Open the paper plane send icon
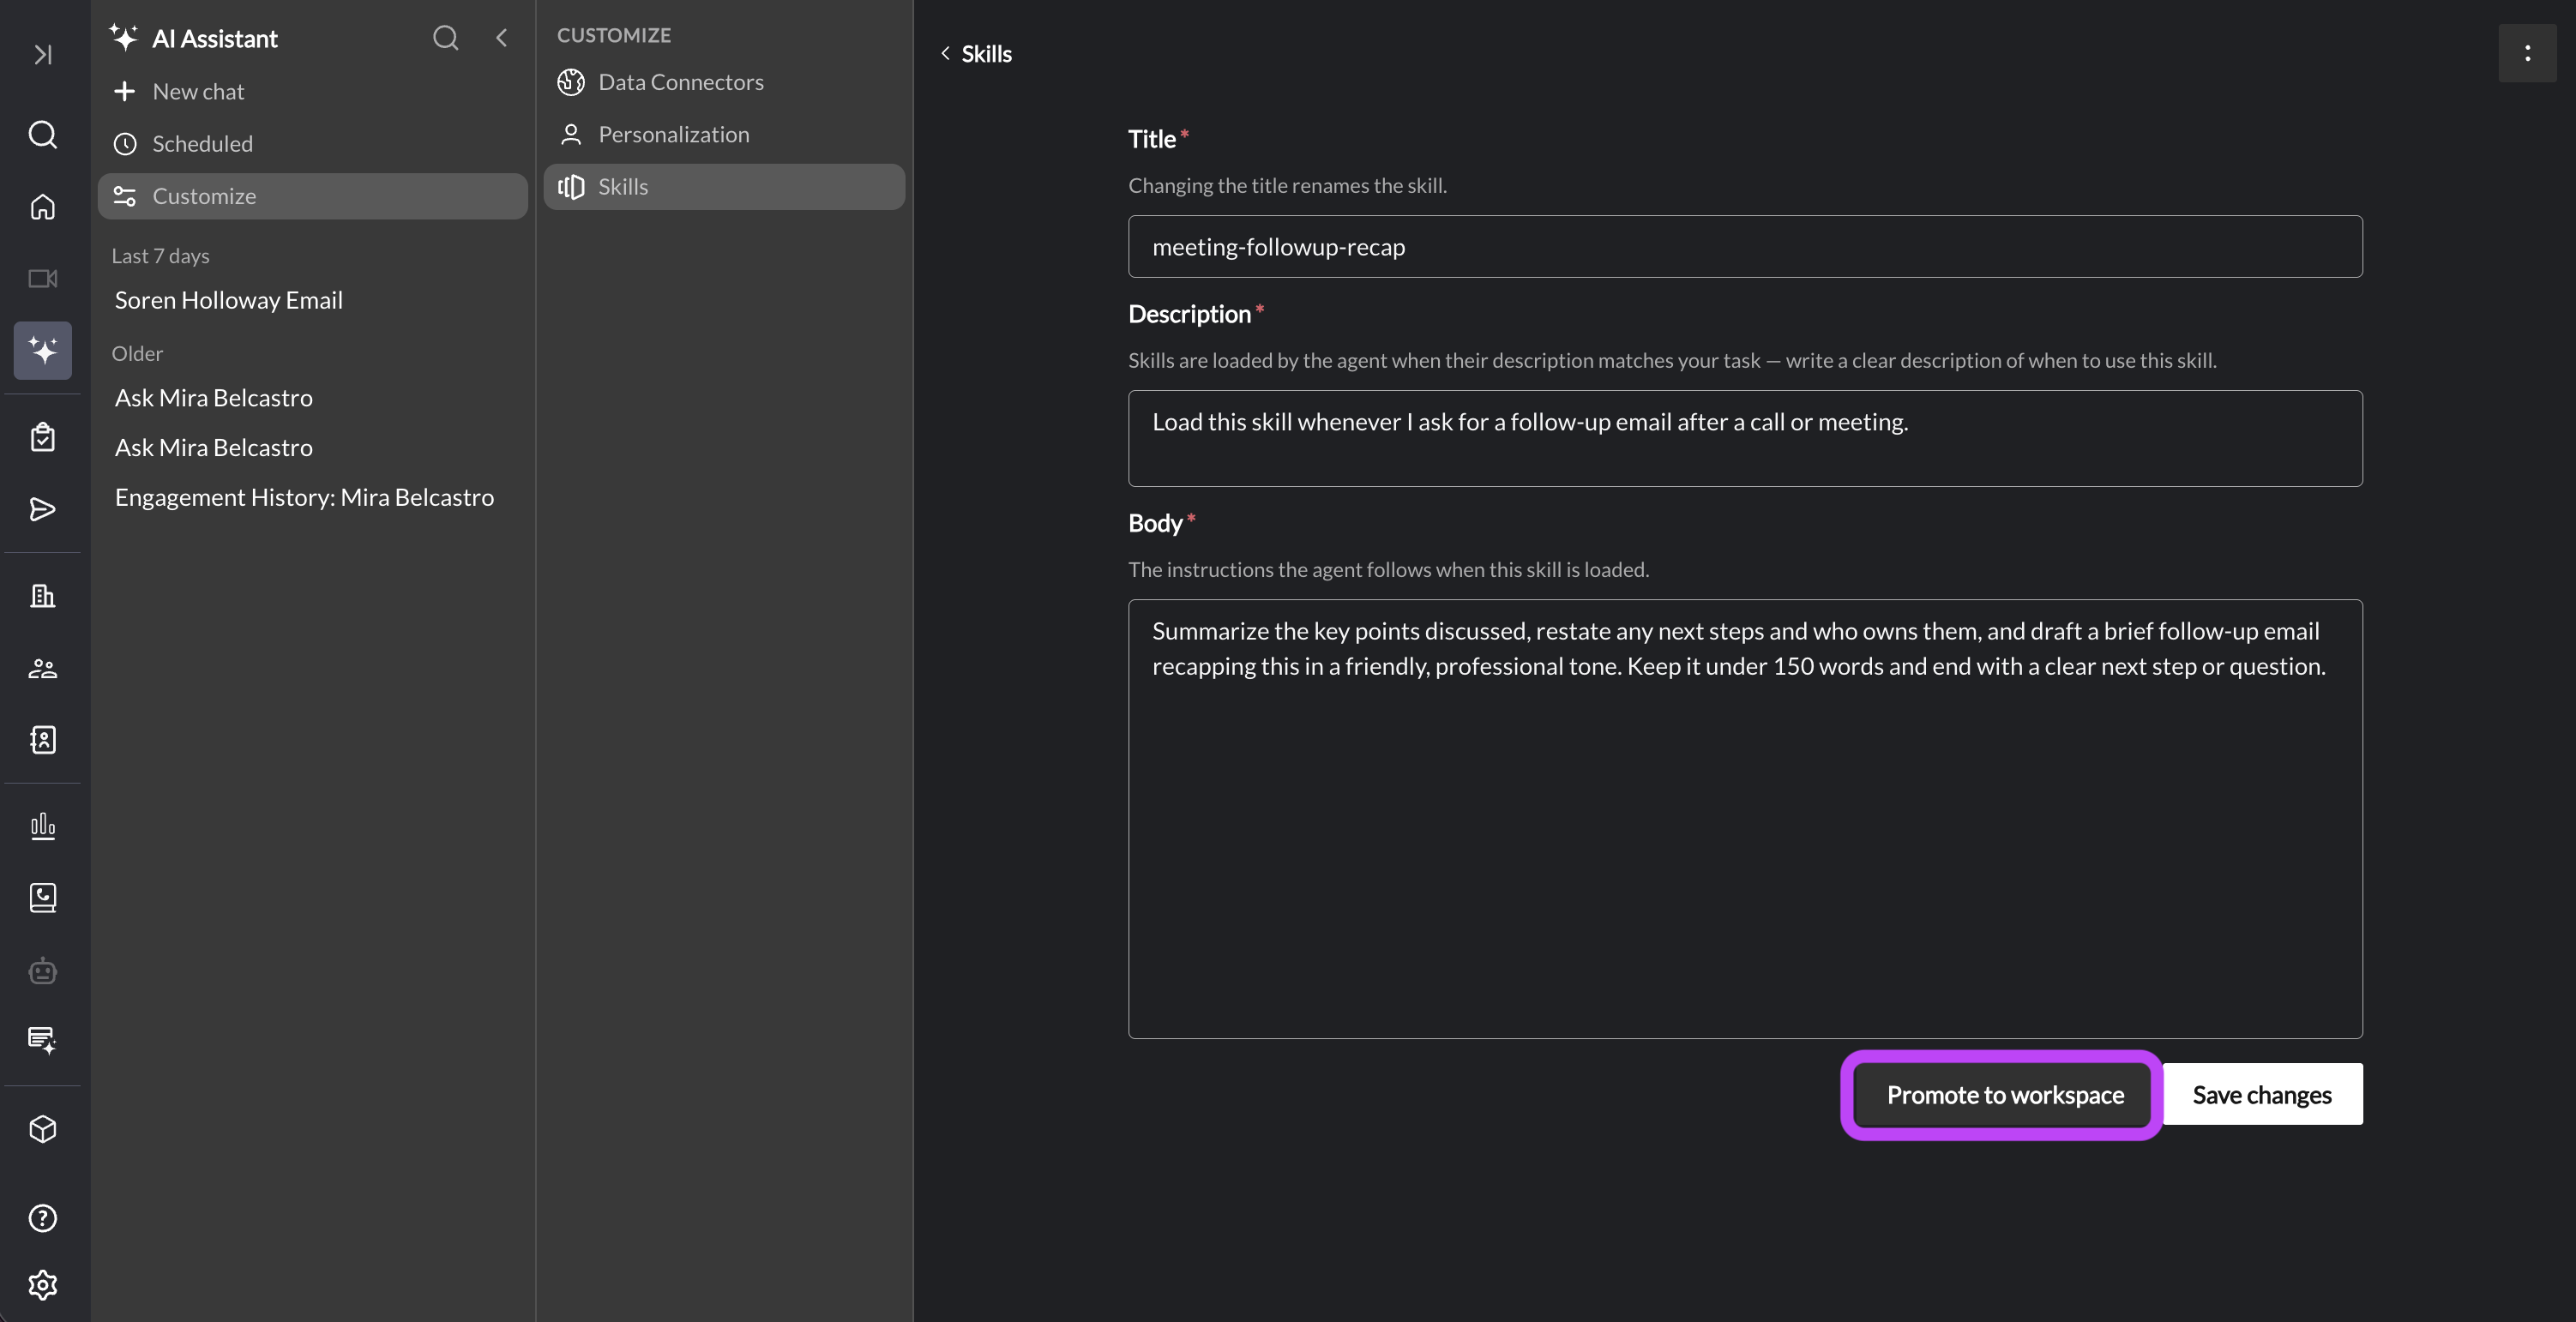 point(43,509)
